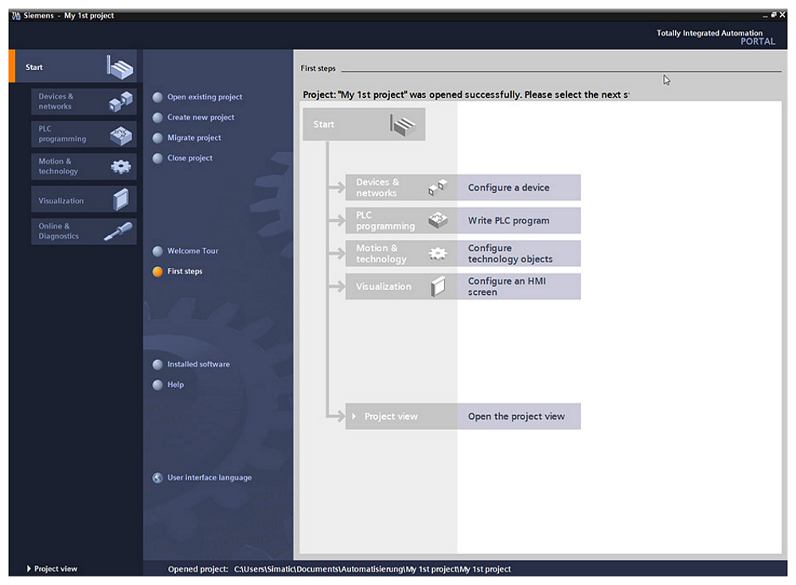Click the opened project path in the status bar
The height and width of the screenshot is (585, 796).
[373, 569]
